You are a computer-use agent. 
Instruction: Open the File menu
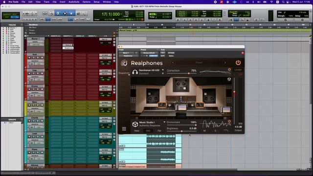23,2
